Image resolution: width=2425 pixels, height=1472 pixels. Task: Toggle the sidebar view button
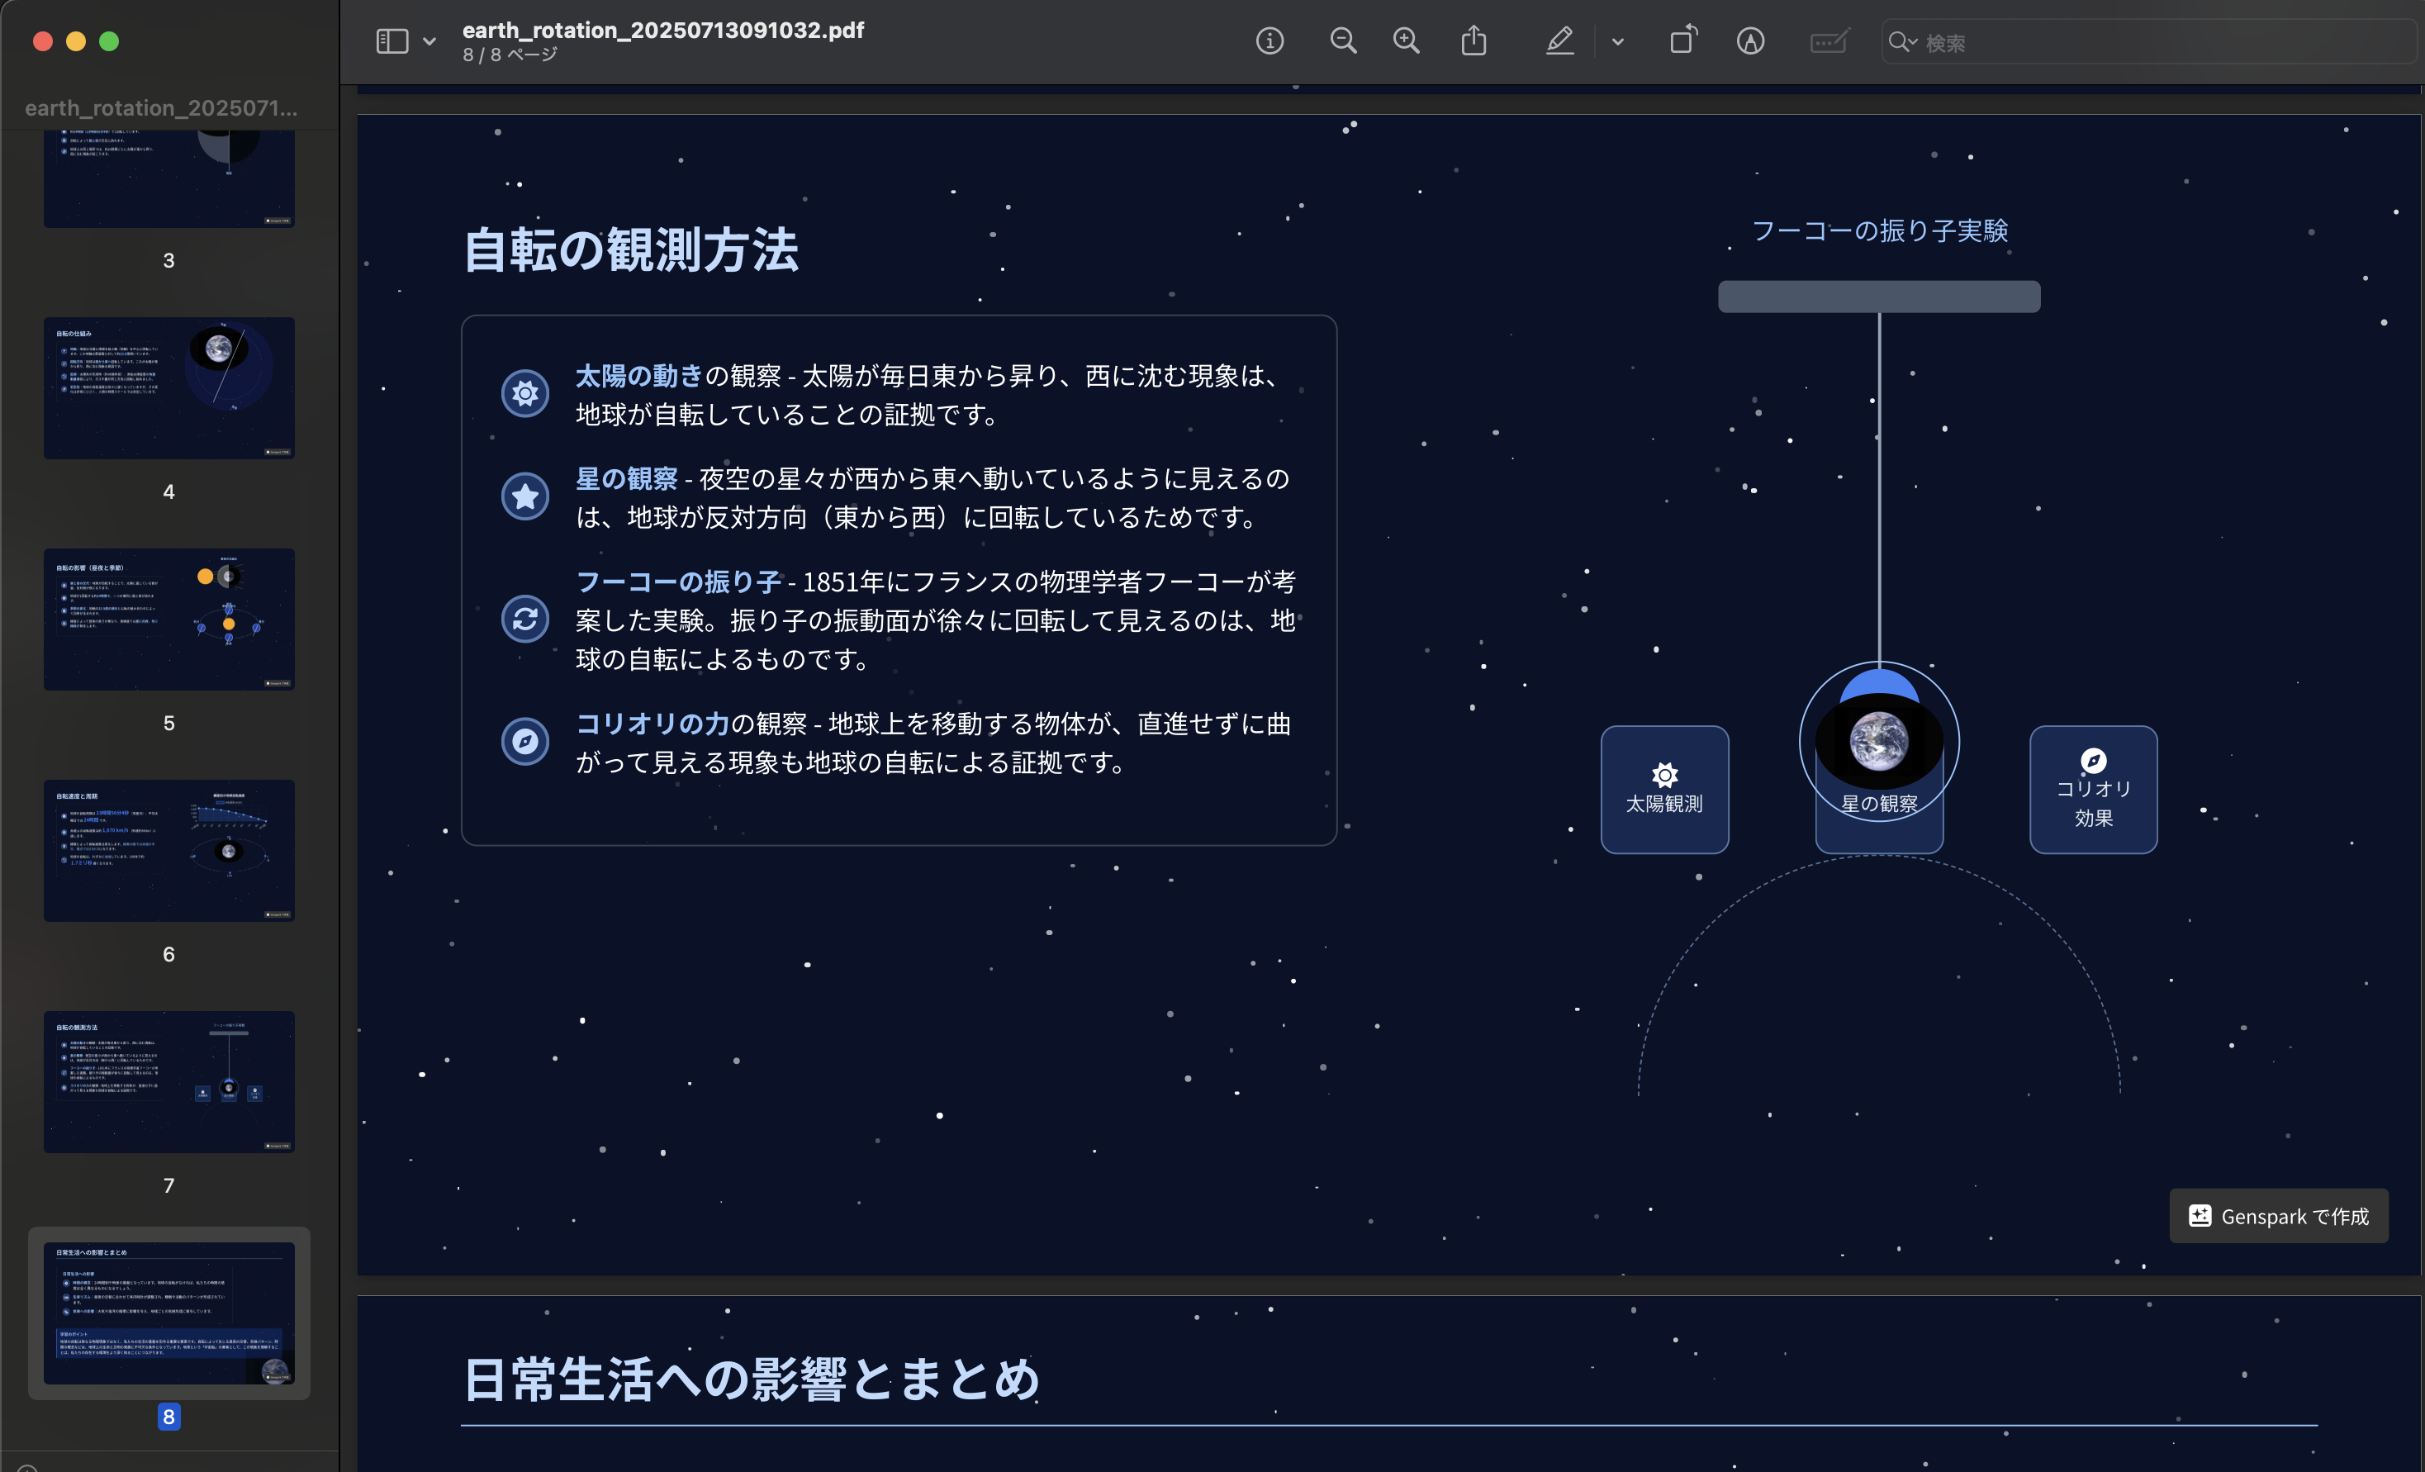click(x=392, y=41)
